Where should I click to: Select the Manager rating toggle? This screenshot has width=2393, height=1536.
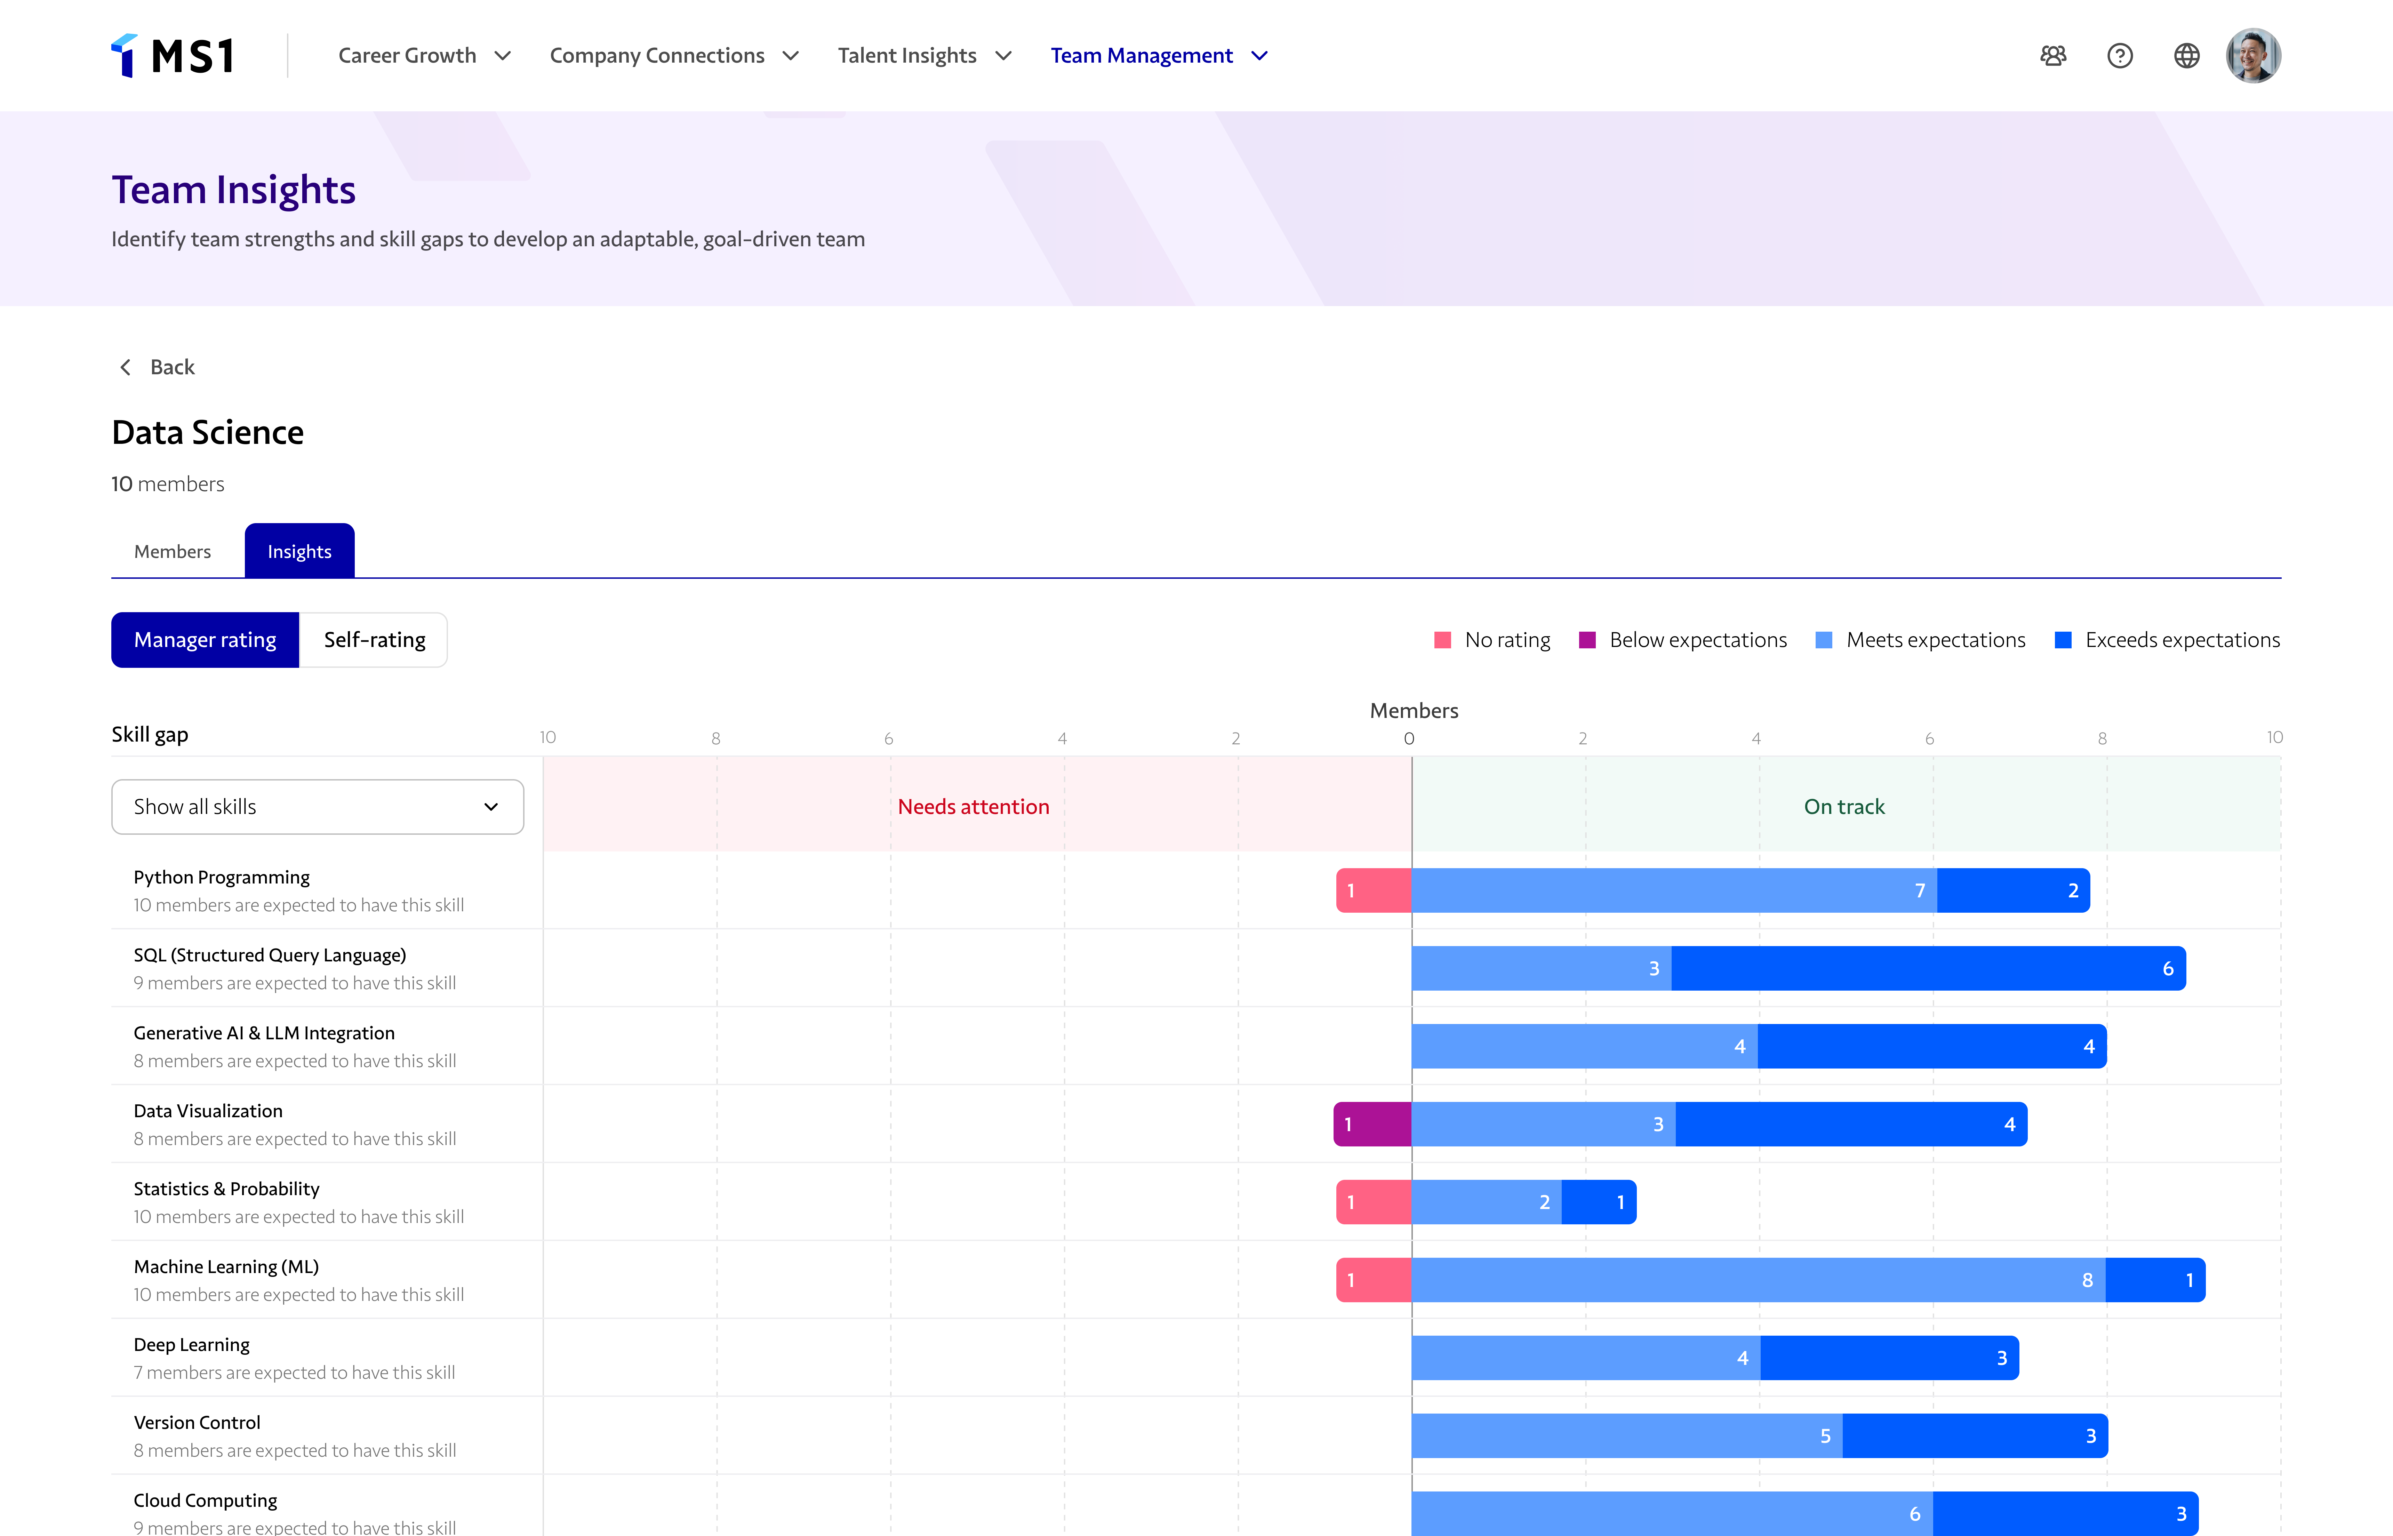(206, 640)
